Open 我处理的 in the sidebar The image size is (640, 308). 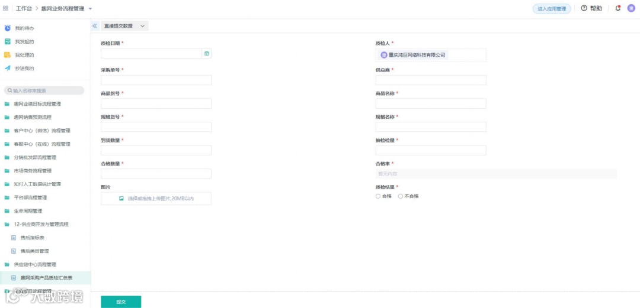tap(24, 55)
